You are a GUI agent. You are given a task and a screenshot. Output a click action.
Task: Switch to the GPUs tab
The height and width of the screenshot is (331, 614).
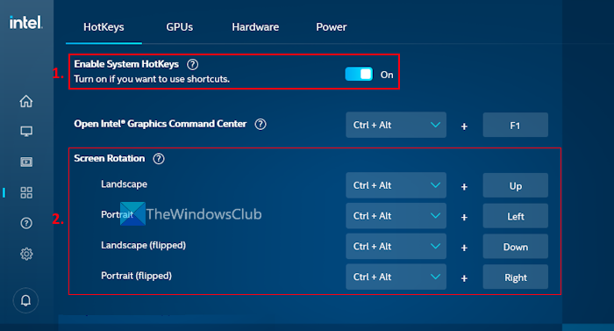point(179,26)
